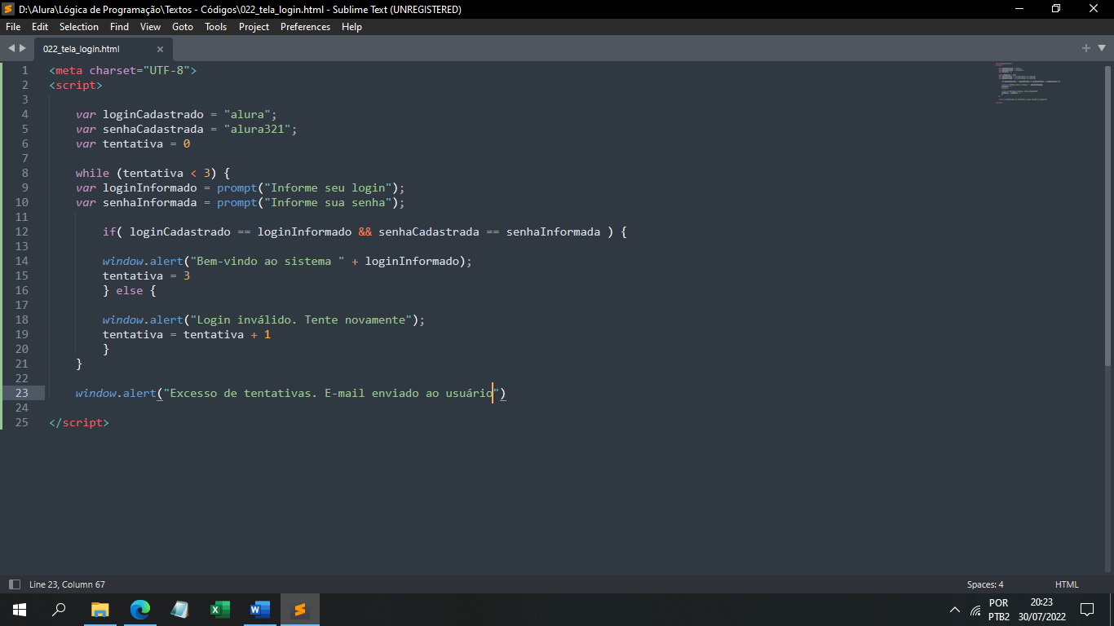The height and width of the screenshot is (626, 1114).
Task: Click the Sublime Text taskbar icon
Action: [299, 610]
